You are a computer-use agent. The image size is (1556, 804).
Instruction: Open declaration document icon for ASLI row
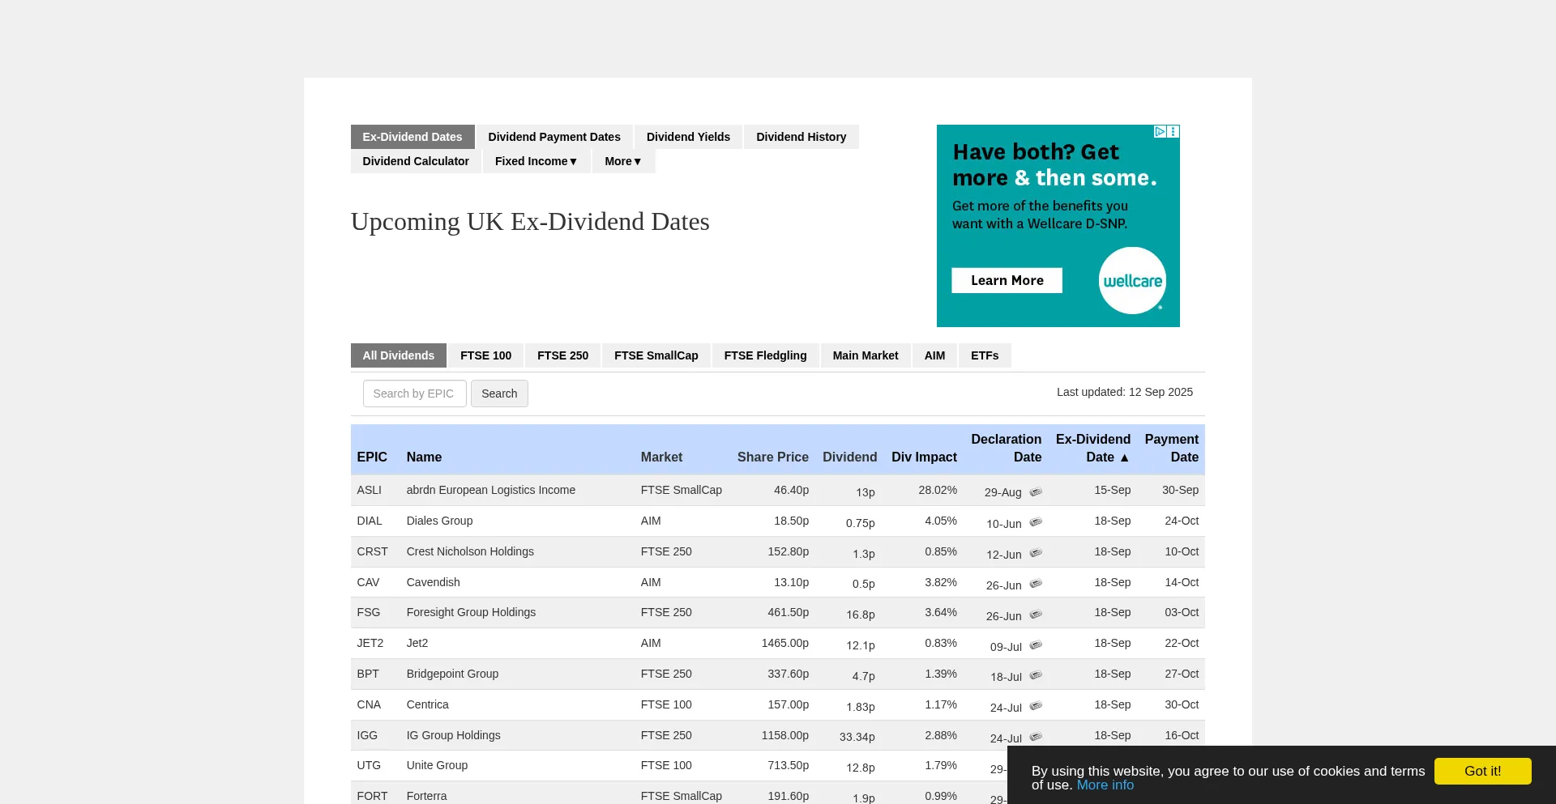[x=1036, y=492]
